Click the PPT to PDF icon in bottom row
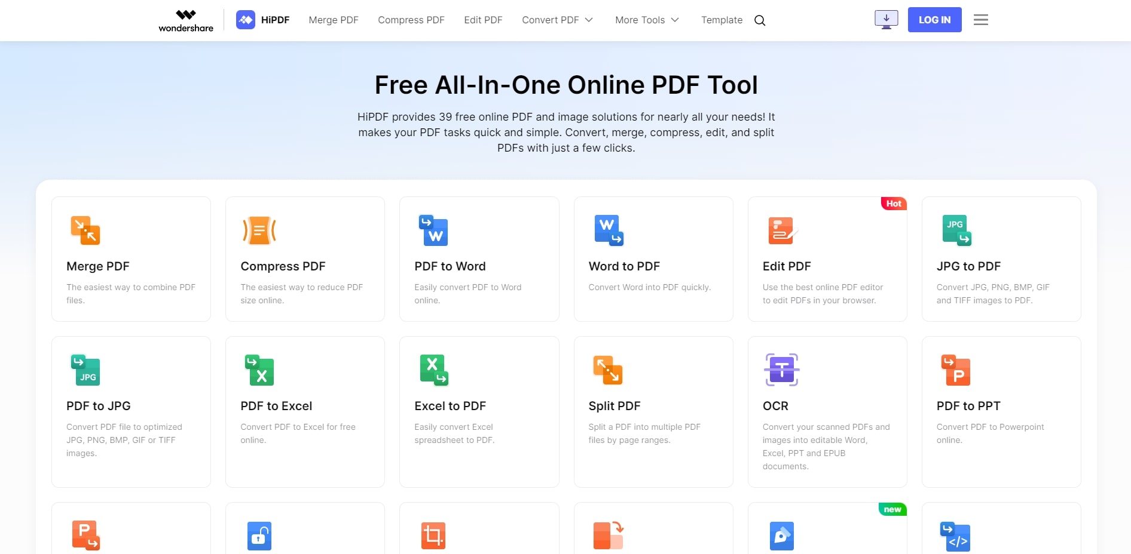 [x=86, y=535]
